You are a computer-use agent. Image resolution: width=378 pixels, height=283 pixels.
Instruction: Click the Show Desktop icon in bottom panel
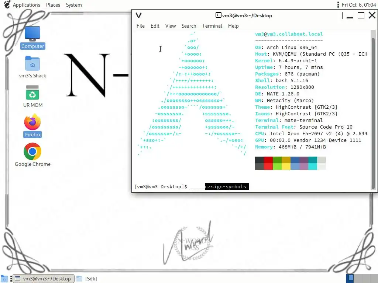(x=4, y=279)
